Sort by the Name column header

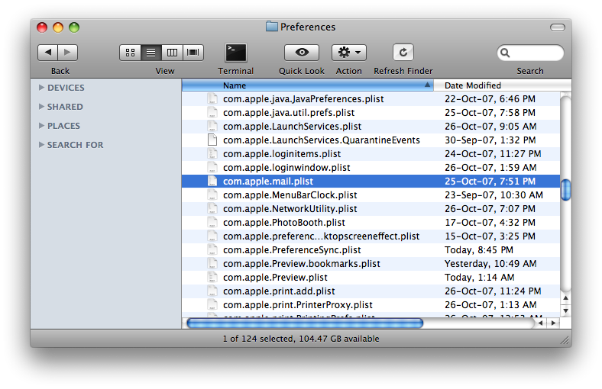click(x=308, y=85)
